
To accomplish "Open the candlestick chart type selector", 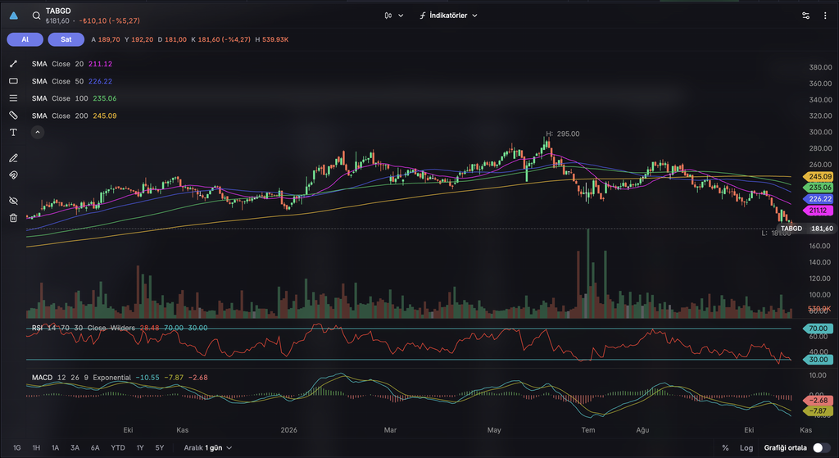I will click(393, 16).
